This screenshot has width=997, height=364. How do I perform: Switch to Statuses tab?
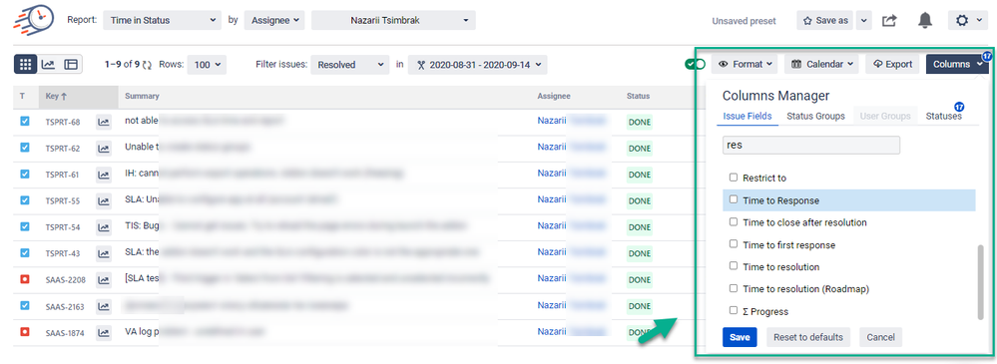(943, 117)
